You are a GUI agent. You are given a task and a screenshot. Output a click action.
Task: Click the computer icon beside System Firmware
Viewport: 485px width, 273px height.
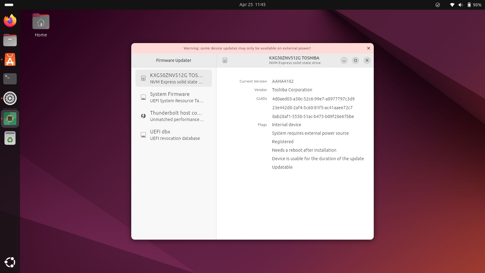(143, 97)
